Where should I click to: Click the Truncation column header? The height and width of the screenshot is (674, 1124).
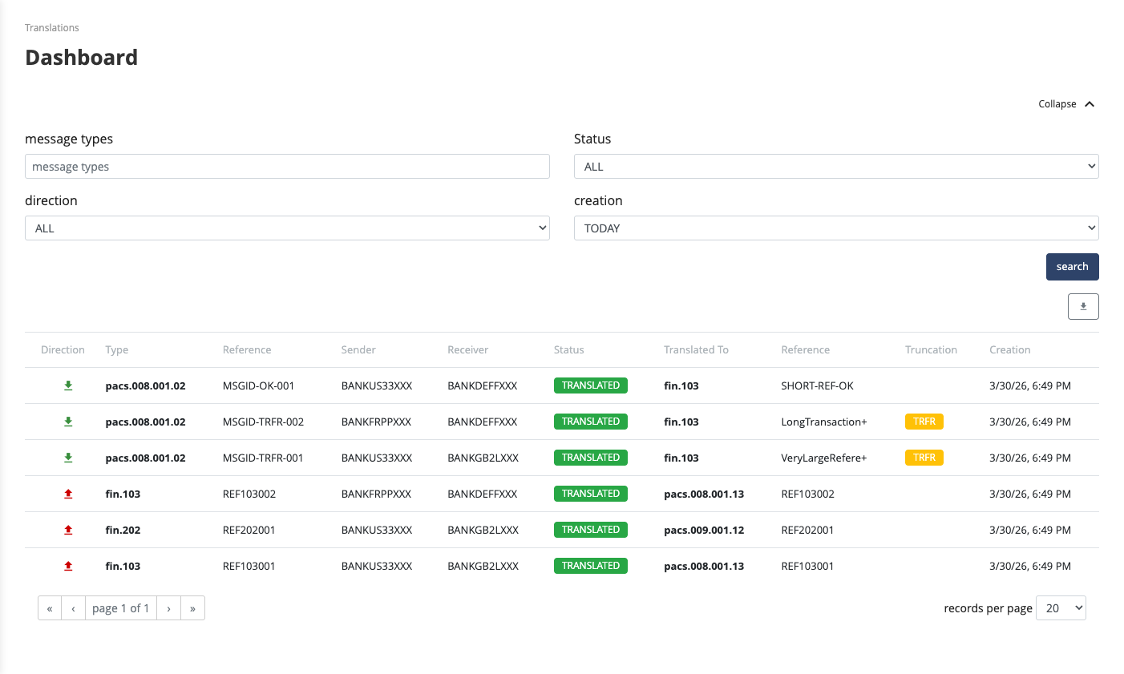point(931,350)
